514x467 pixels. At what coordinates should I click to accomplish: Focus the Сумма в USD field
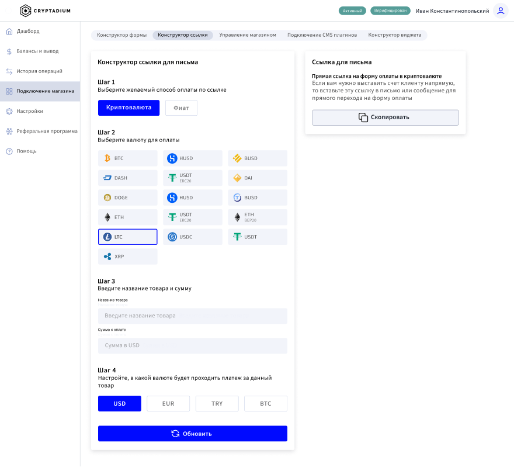192,345
